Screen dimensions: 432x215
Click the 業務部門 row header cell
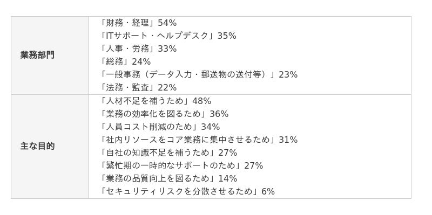pos(50,56)
